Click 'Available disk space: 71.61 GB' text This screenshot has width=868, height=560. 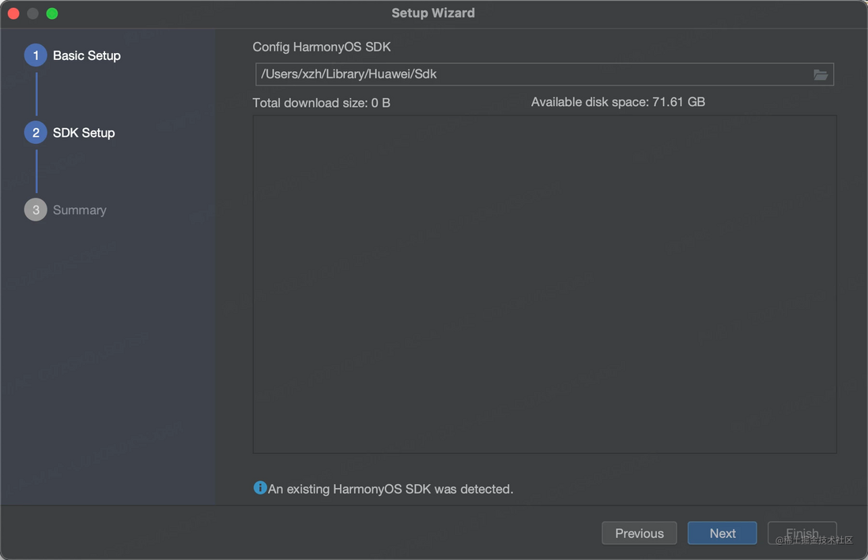(617, 102)
